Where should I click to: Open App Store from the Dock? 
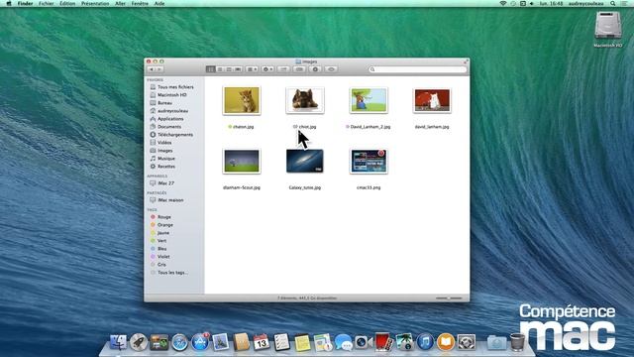coord(200,342)
